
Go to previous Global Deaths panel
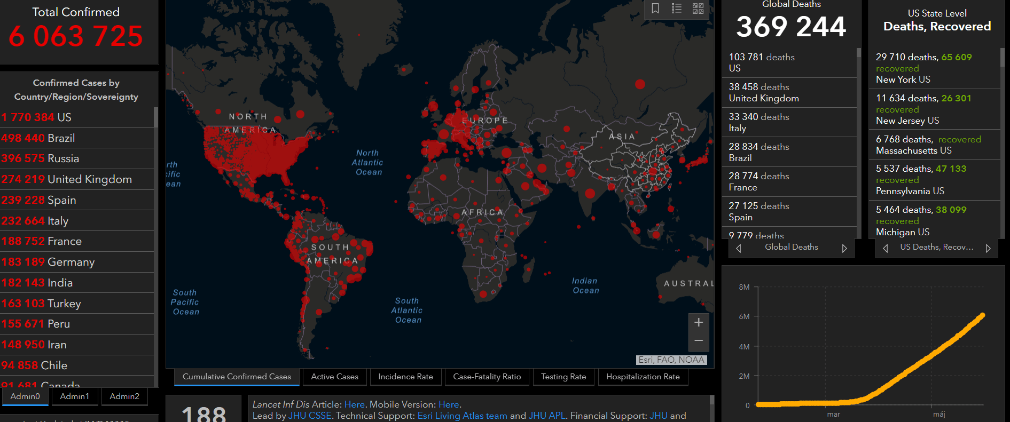(x=739, y=248)
